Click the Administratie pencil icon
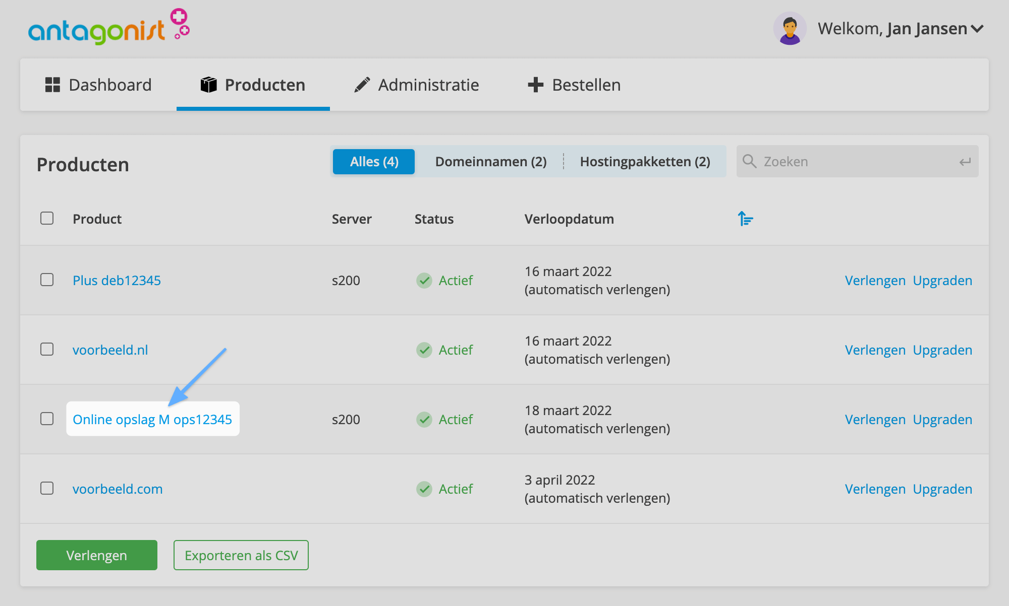1009x606 pixels. point(362,85)
